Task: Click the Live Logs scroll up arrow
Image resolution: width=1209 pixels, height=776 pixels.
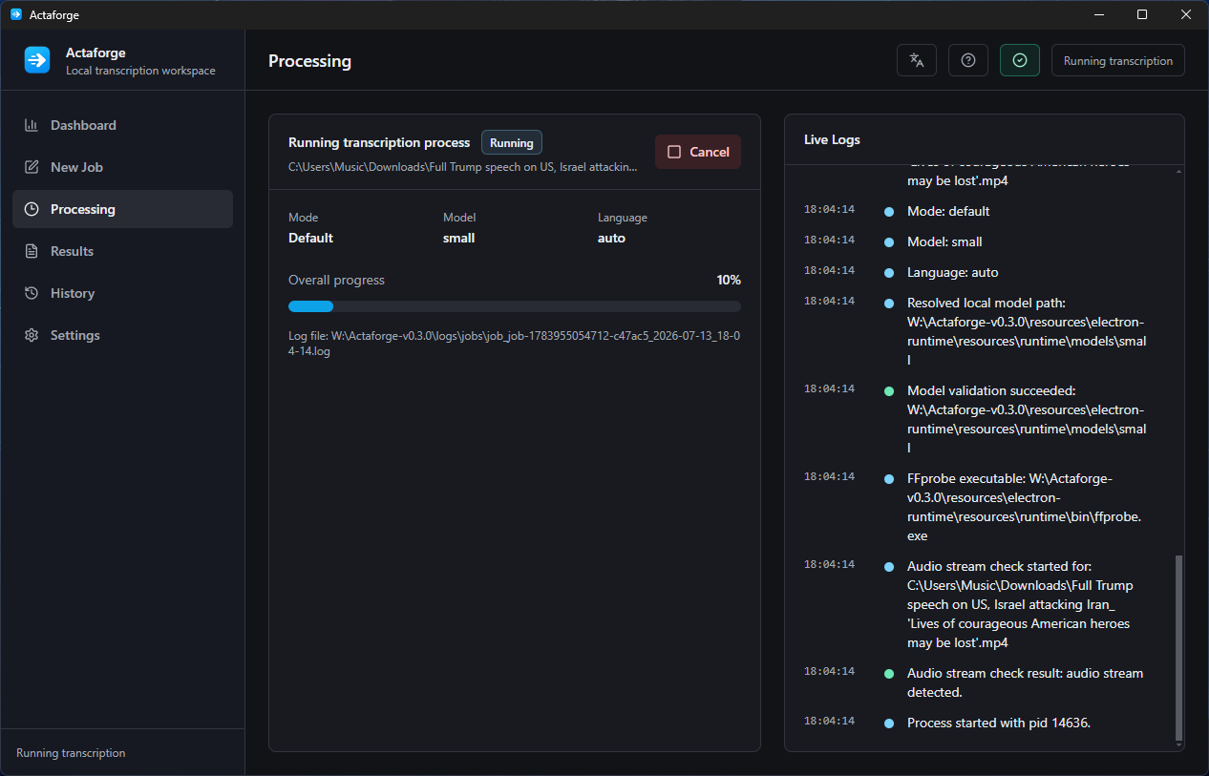Action: click(1178, 172)
